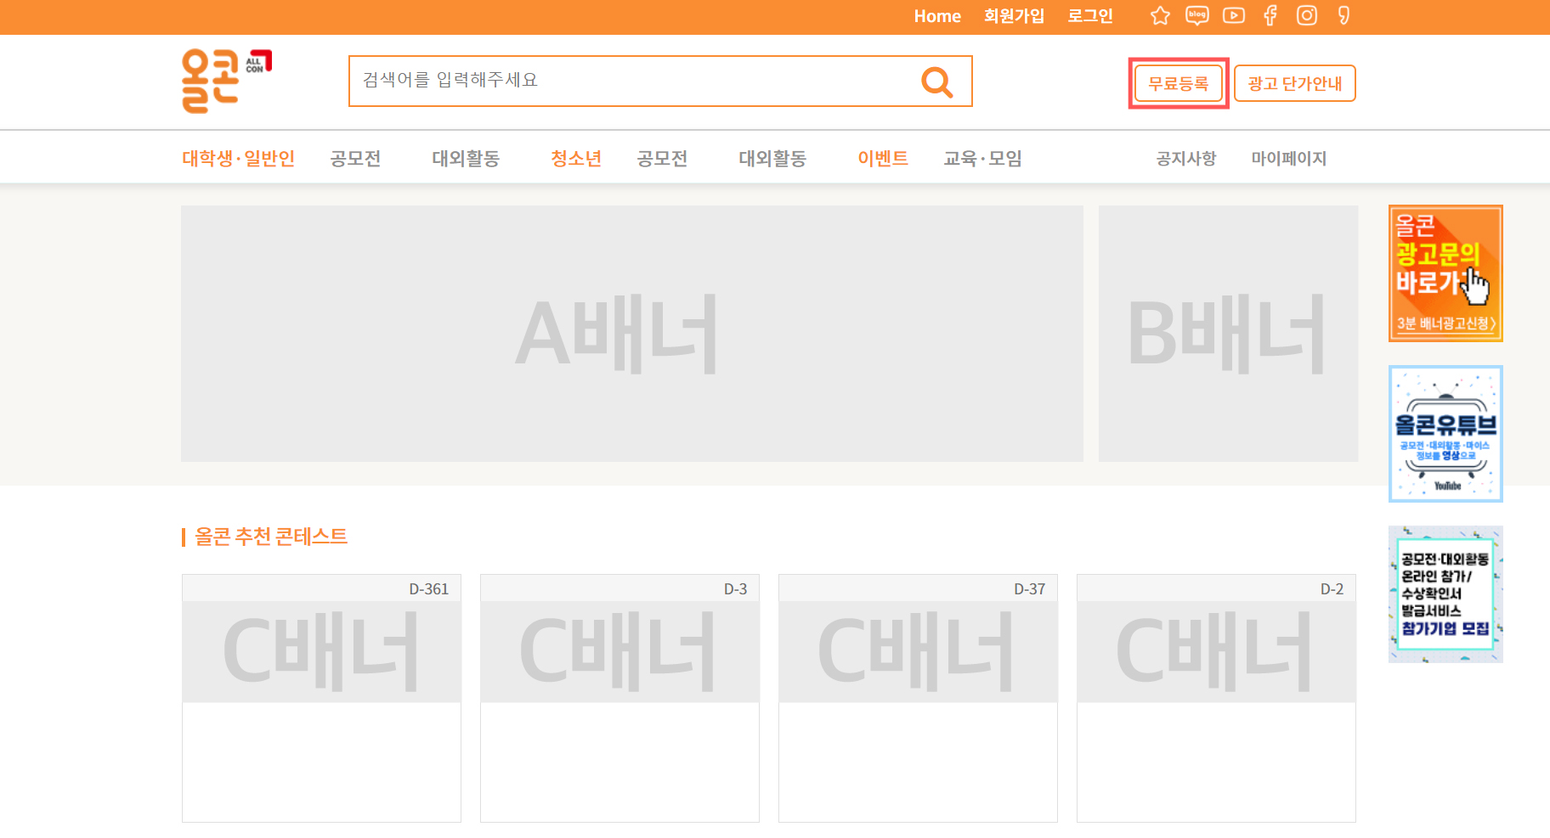This screenshot has width=1550, height=838.
Task: Click the large A배너 banner
Action: coord(631,334)
